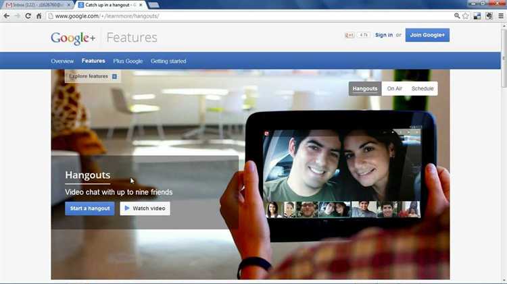
Task: Go to Getting started nav item
Action: pyautogui.click(x=168, y=61)
